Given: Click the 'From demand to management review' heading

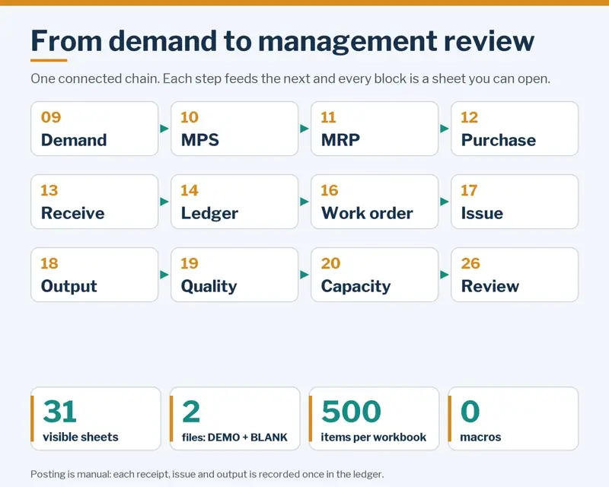Looking at the screenshot, I should coord(282,41).
